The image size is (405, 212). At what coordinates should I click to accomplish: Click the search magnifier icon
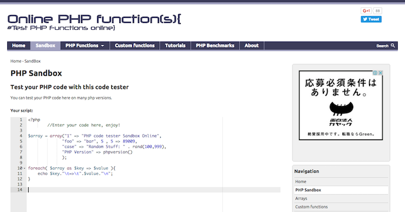[393, 45]
